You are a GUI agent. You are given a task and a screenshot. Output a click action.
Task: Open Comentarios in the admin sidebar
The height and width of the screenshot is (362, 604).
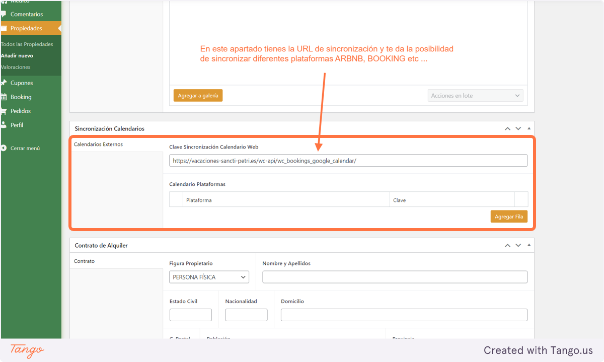(27, 14)
